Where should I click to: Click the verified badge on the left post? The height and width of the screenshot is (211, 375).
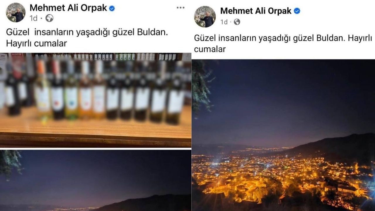coord(112,8)
